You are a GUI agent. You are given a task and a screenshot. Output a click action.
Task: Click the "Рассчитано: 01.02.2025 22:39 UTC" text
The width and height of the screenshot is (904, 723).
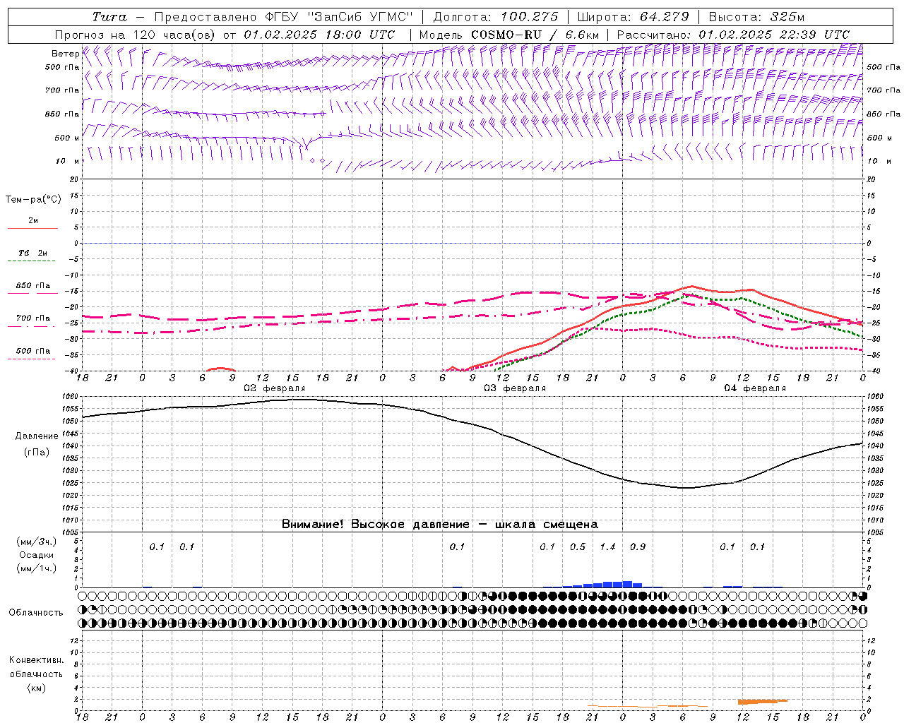coord(733,35)
